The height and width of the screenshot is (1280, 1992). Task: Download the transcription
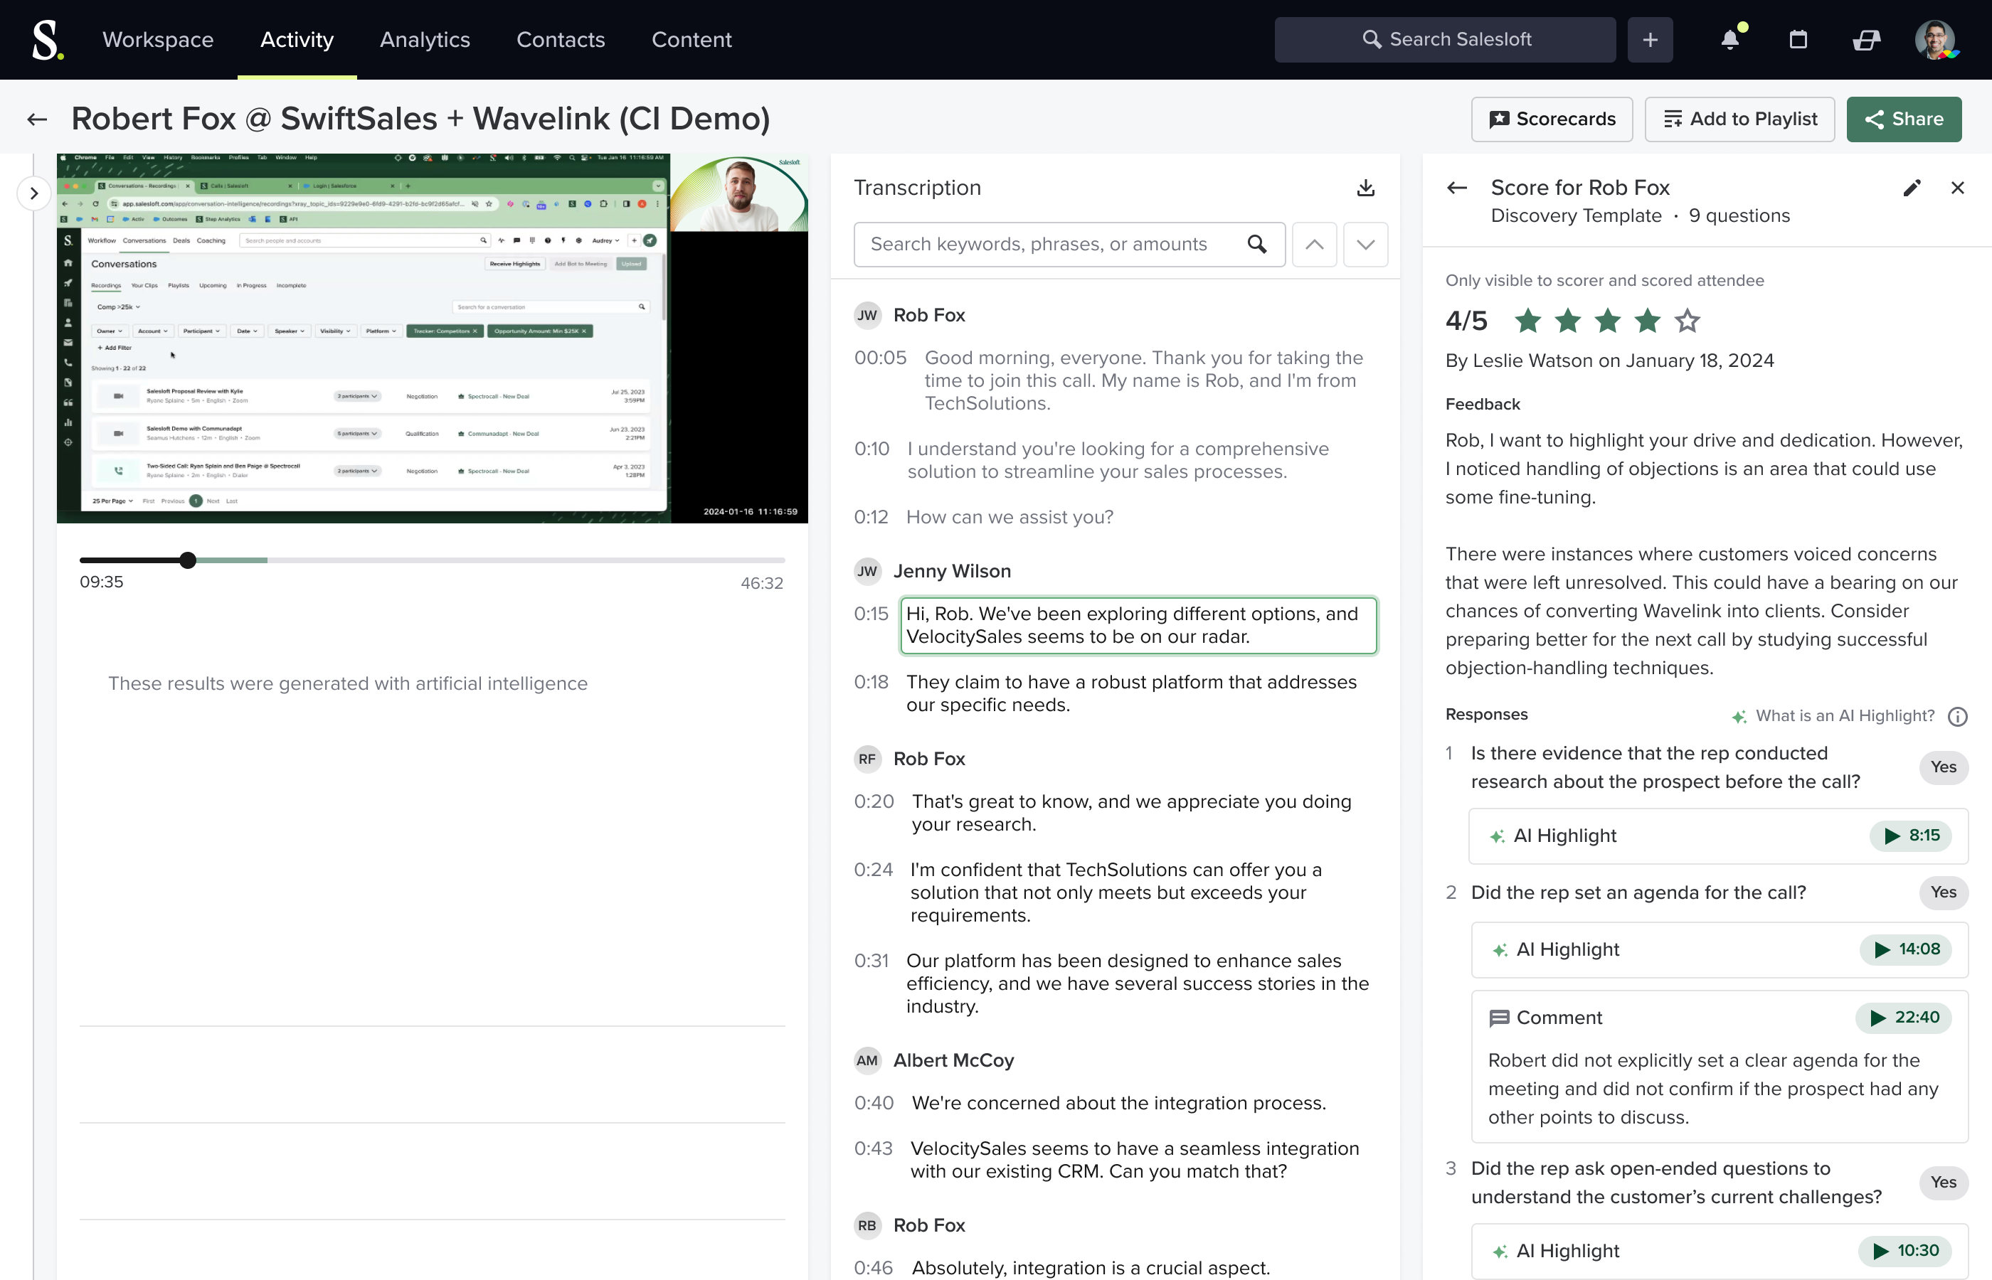pyautogui.click(x=1365, y=188)
